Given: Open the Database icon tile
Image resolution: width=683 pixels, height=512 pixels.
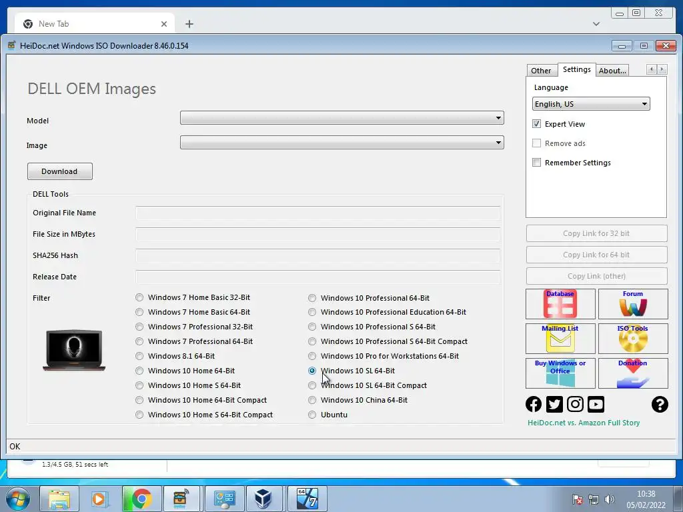Looking at the screenshot, I should 560,304.
